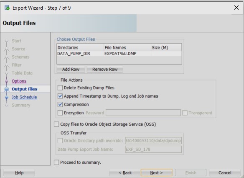This screenshot has width=244, height=178.
Task: Check Copy files to Oracle Object Storage
Action: tap(56, 124)
